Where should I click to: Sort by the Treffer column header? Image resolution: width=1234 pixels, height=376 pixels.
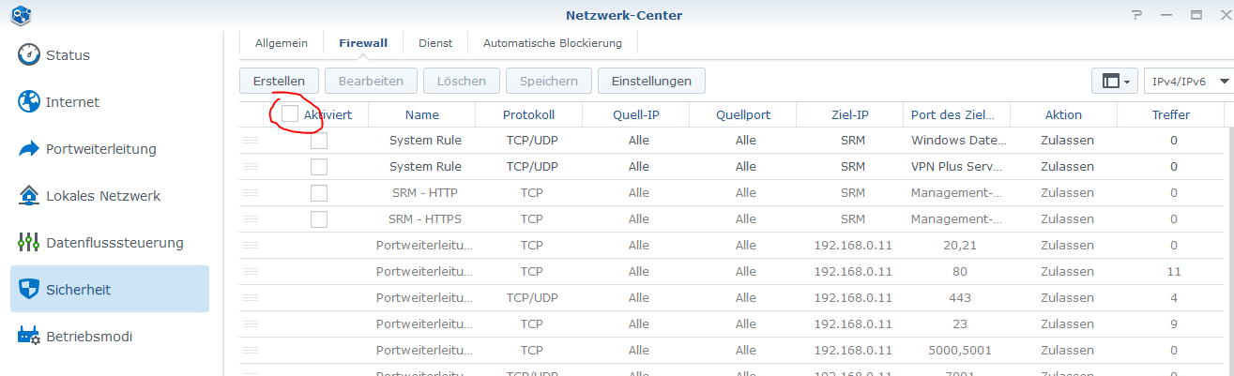point(1170,114)
